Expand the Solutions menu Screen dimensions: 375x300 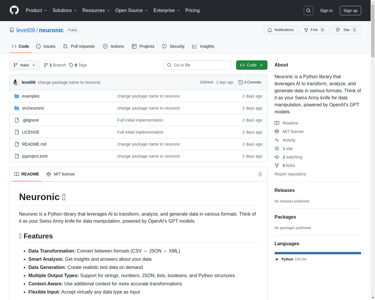click(65, 11)
